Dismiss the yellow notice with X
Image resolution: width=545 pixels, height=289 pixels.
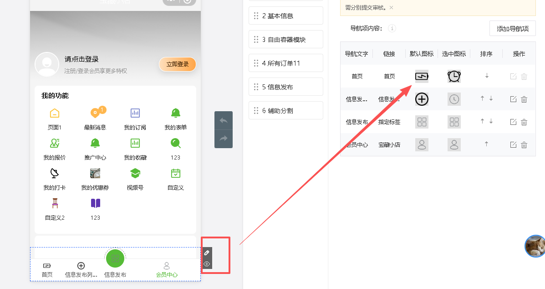pos(392,7)
